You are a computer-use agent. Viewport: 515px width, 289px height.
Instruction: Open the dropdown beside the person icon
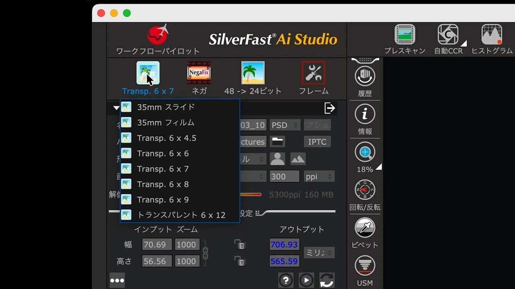253,159
